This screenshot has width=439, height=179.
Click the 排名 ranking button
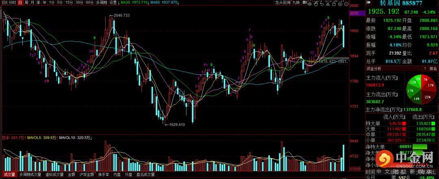(433, 68)
